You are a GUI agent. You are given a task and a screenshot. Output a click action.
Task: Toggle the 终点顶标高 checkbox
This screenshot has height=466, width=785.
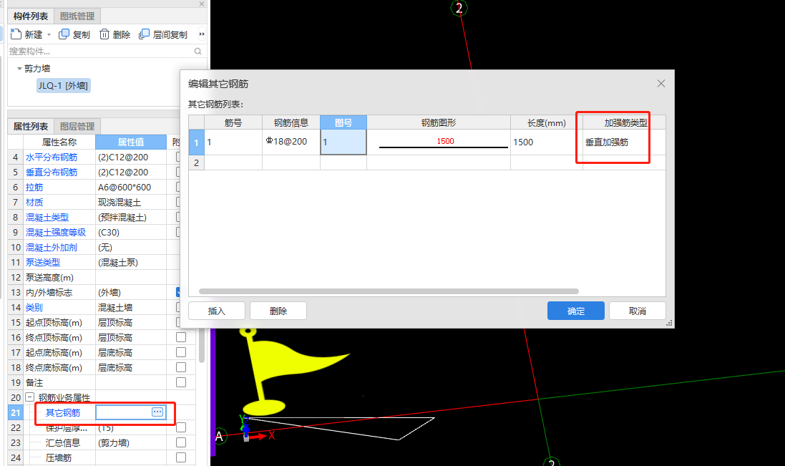tap(181, 337)
